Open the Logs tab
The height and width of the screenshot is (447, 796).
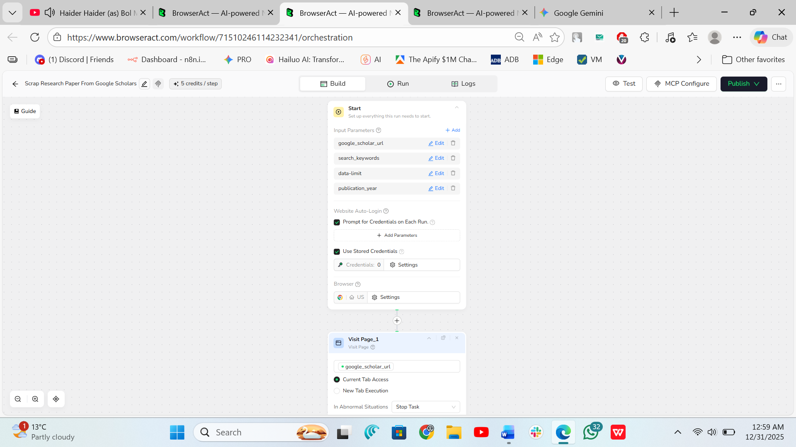point(464,84)
